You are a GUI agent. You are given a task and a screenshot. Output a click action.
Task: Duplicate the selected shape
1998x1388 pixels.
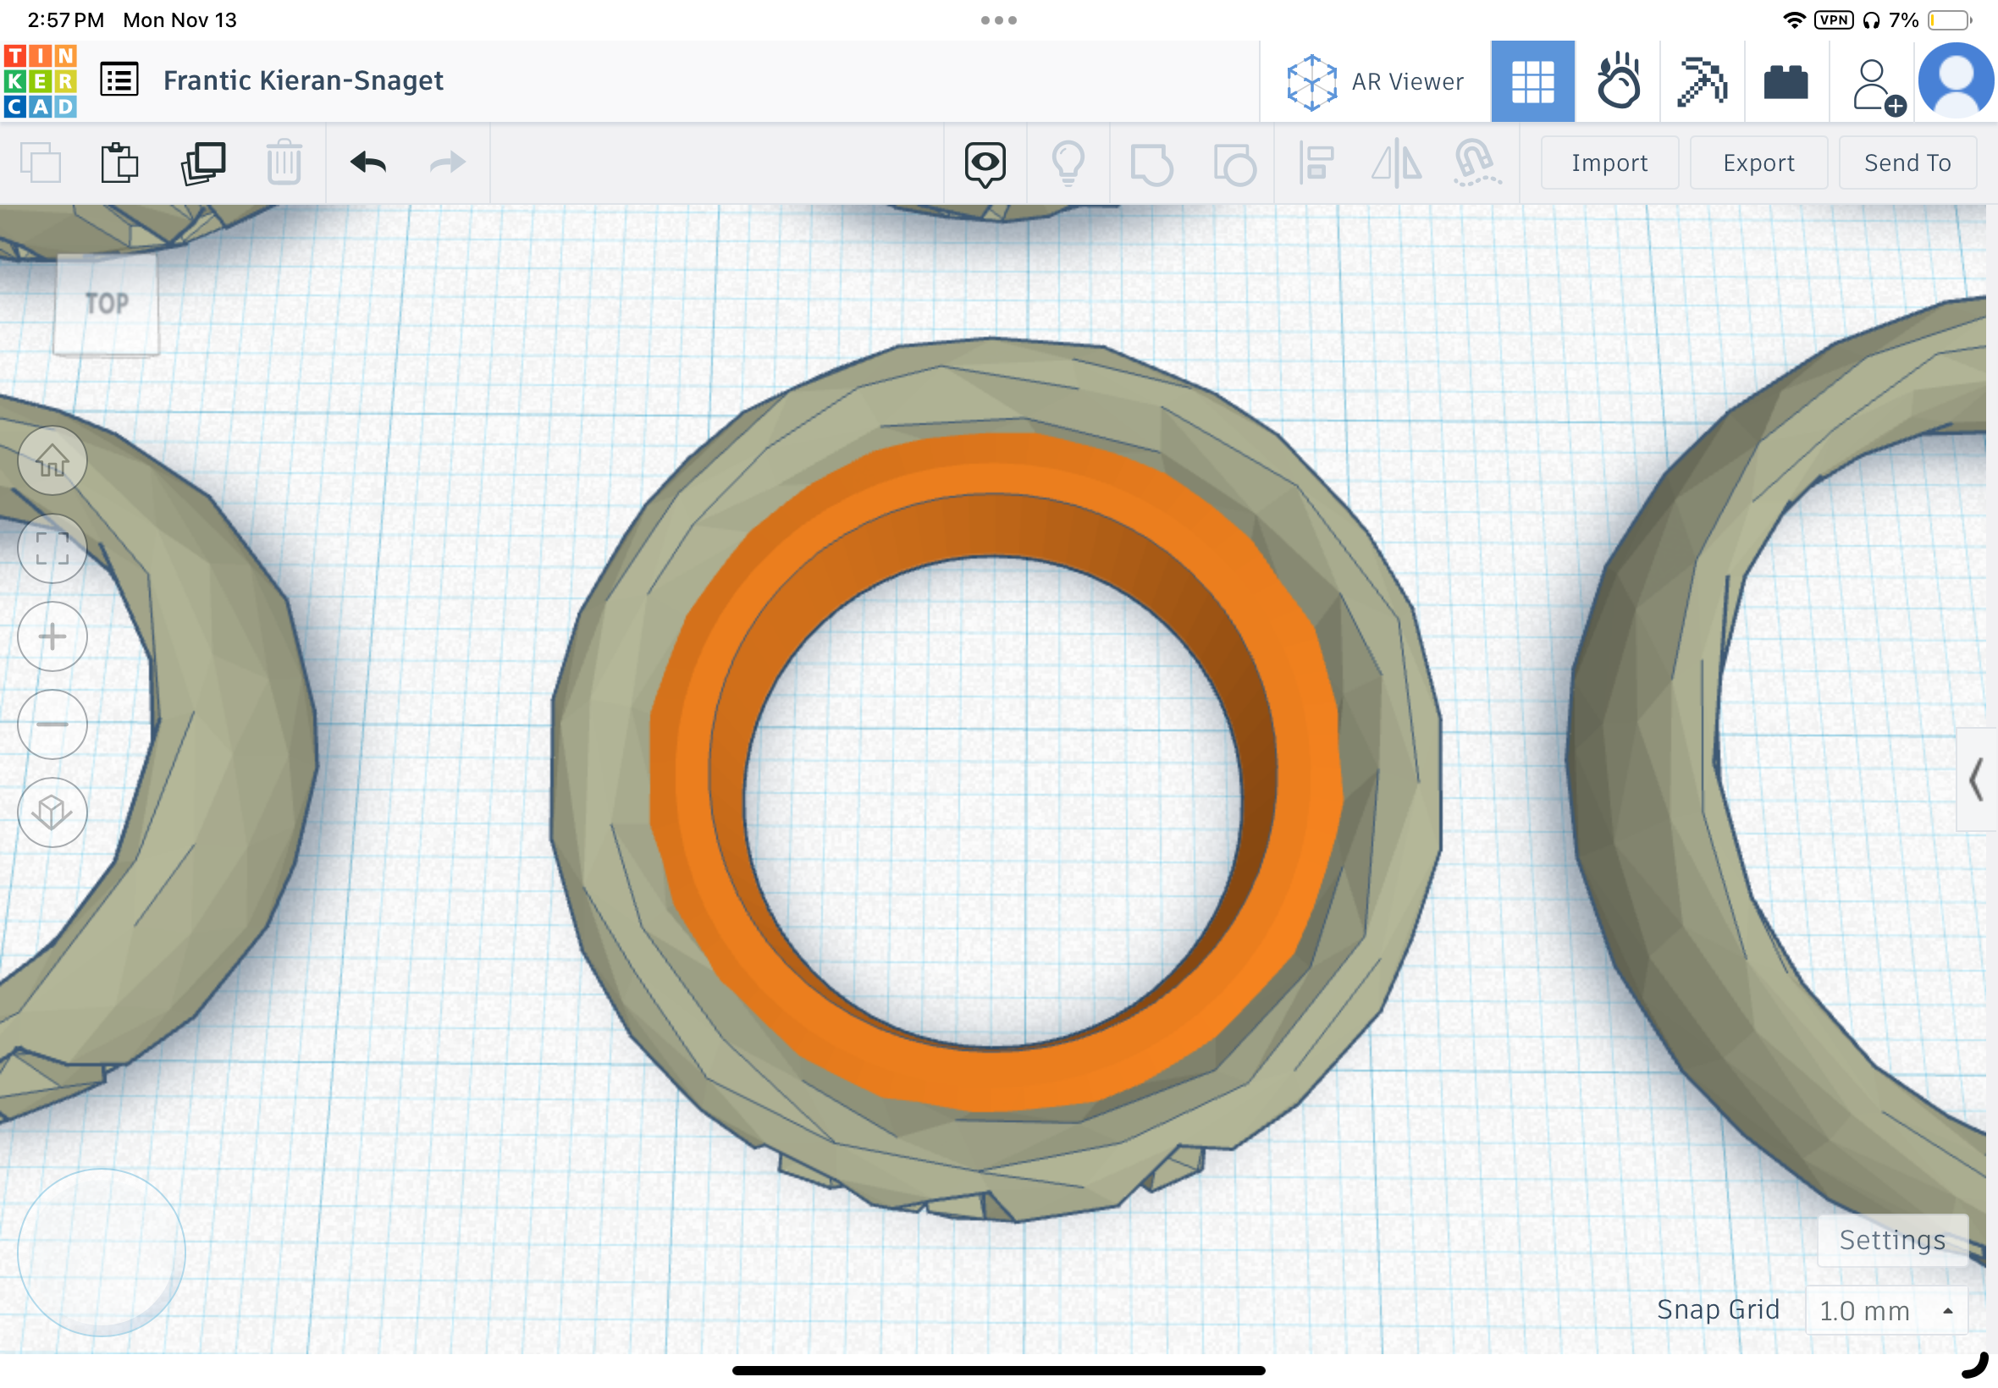[201, 162]
